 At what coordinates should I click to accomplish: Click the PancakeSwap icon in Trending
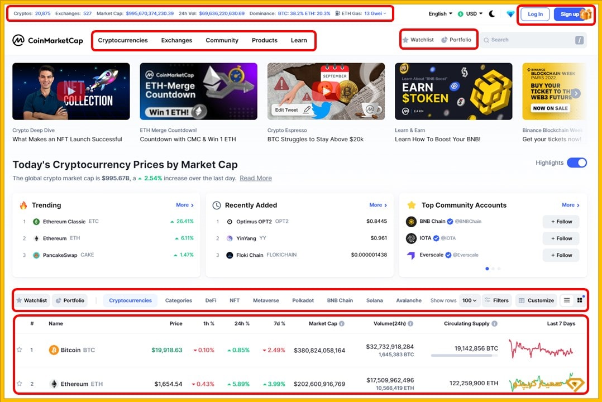36,255
